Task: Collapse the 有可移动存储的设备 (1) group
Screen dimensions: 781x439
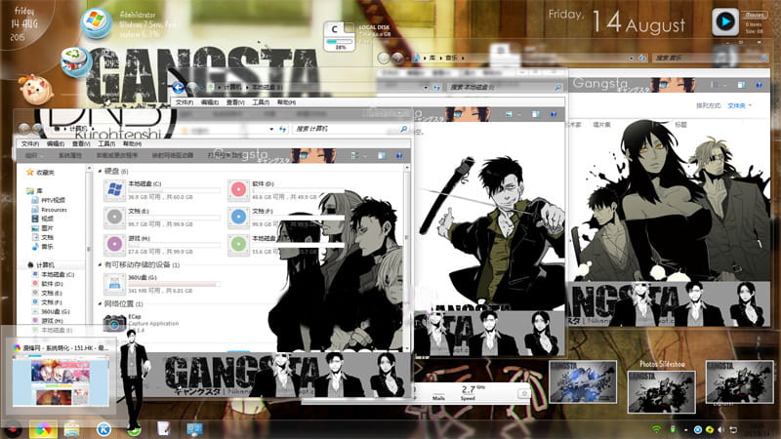Action: click(x=101, y=264)
